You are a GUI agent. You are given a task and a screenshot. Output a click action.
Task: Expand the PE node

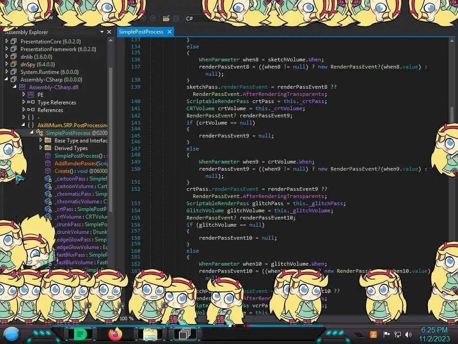(24, 94)
